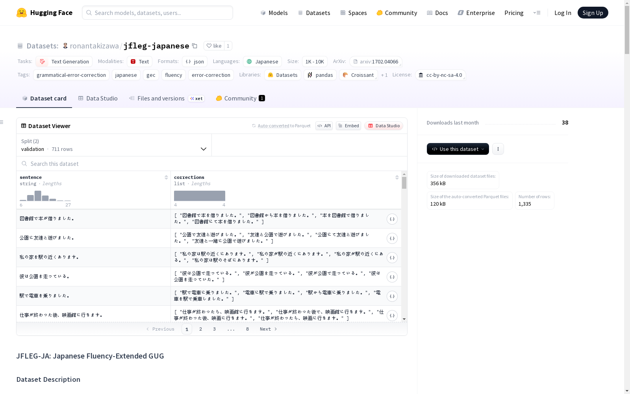The height and width of the screenshot is (394, 630).
Task: Expand JSON for the 駅で電車 row
Action: pyautogui.click(x=392, y=296)
